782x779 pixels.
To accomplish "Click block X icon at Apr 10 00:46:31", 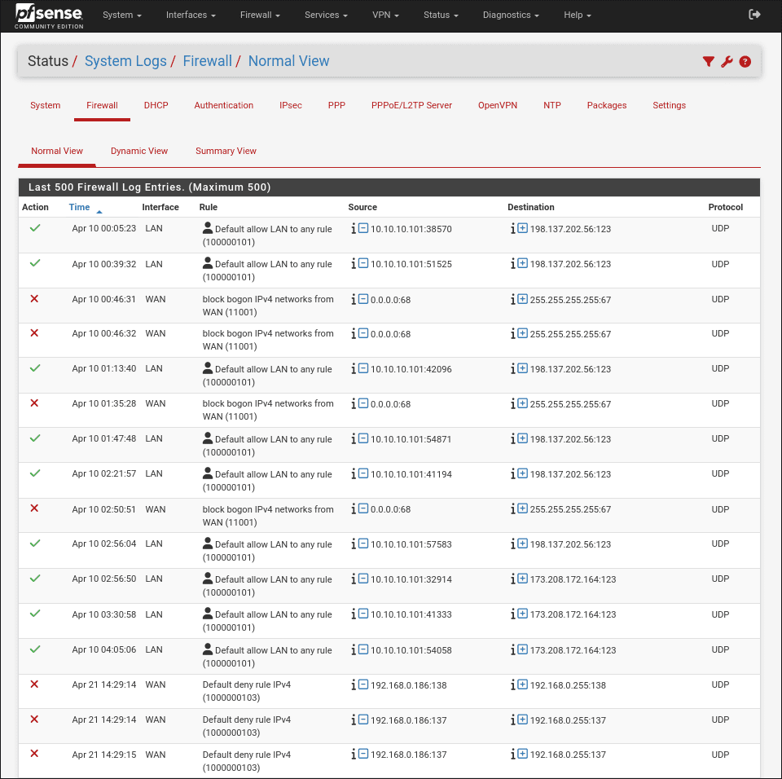I will coord(34,298).
